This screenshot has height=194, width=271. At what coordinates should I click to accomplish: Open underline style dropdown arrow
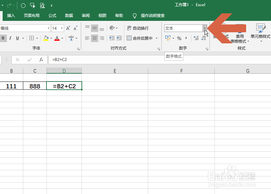(23, 38)
